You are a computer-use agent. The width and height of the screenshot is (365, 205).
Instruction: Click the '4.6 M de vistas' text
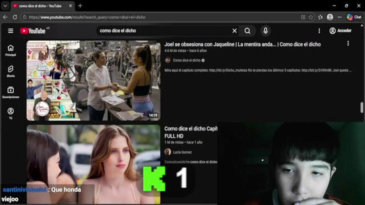click(x=175, y=51)
